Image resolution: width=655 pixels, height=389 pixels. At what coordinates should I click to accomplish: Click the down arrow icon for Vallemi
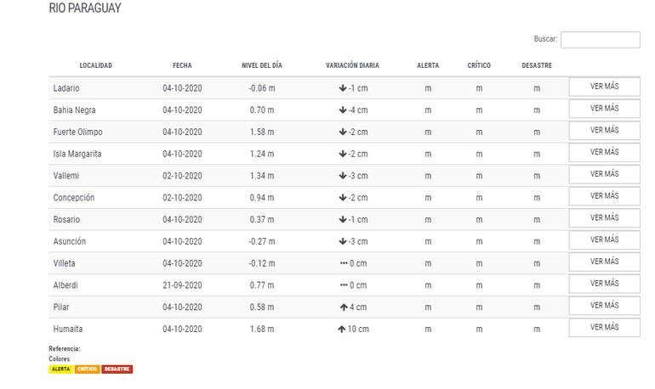(342, 176)
